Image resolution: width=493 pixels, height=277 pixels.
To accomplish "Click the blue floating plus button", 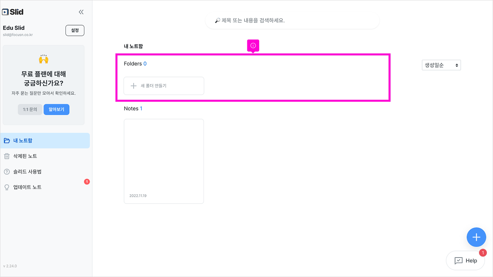I will 476,237.
